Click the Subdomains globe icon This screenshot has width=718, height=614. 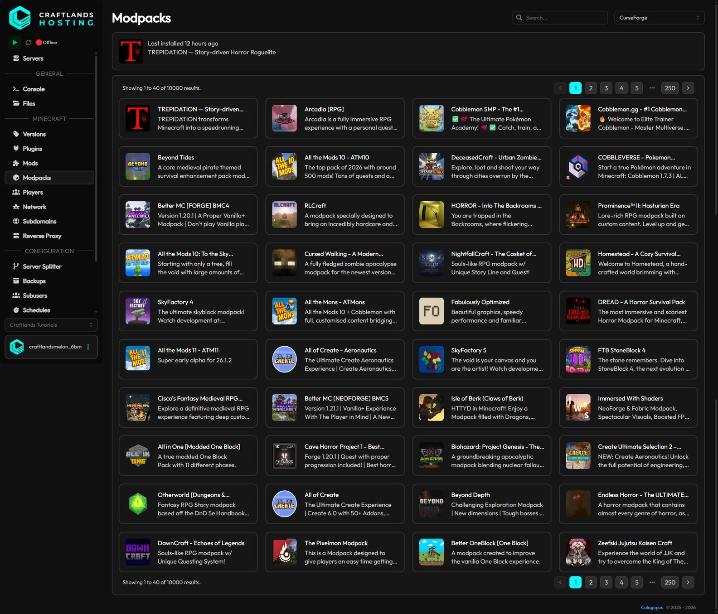click(x=16, y=222)
